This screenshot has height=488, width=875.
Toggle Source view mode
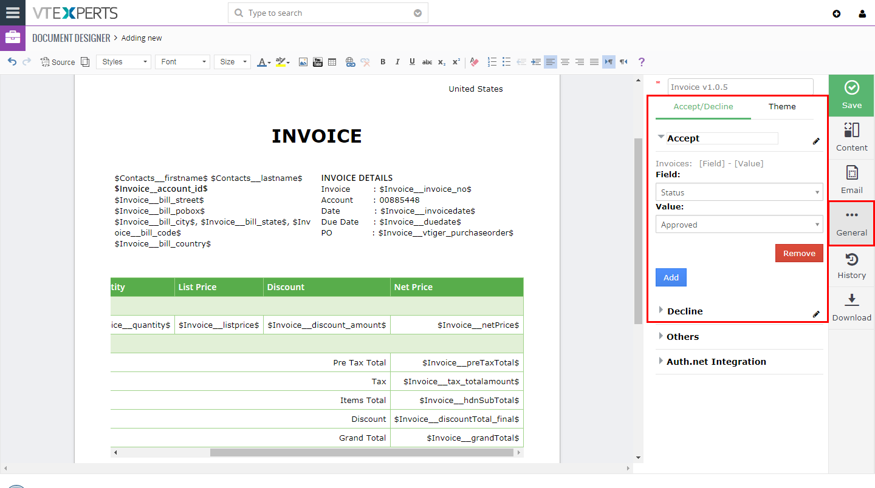(x=58, y=62)
